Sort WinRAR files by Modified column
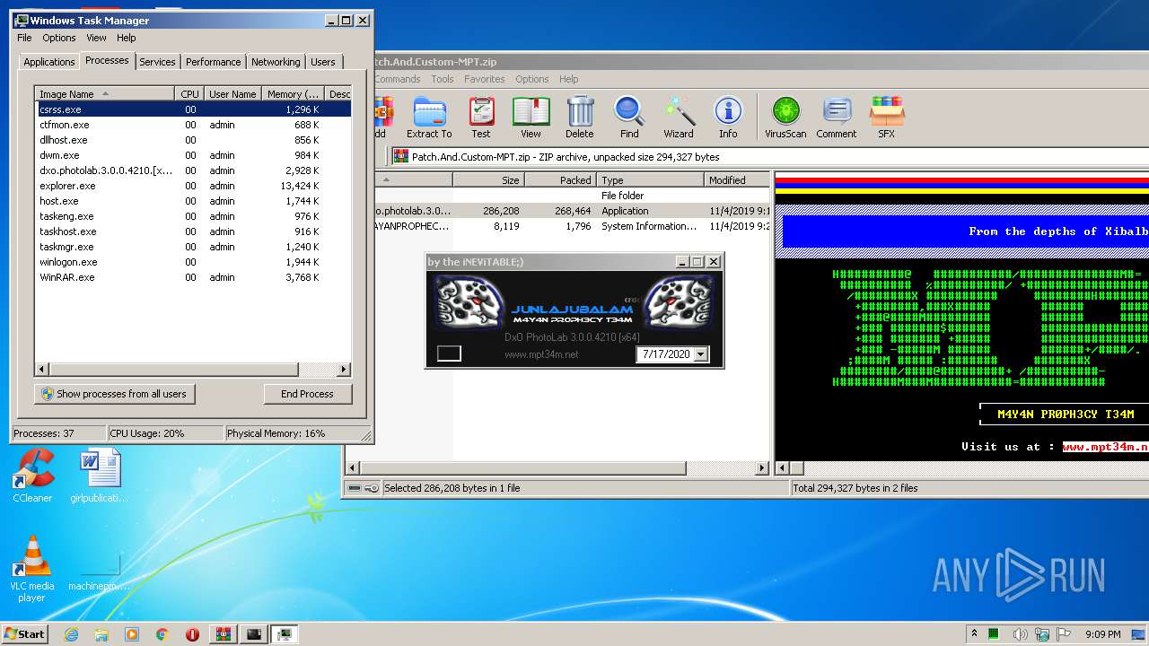Screen dimensions: 1149x646 (736, 180)
